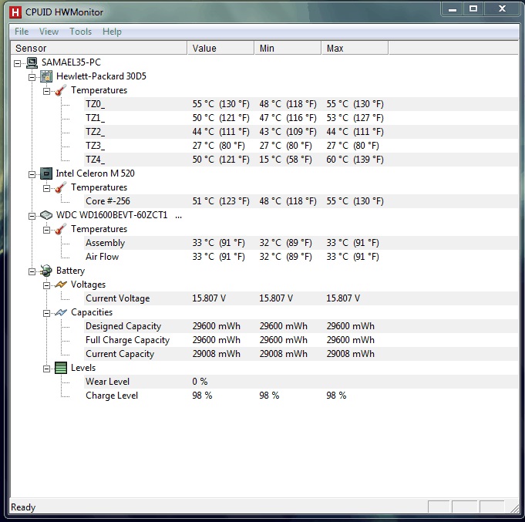Select the TZ3_ temperature row
525x522 pixels.
tap(301, 146)
